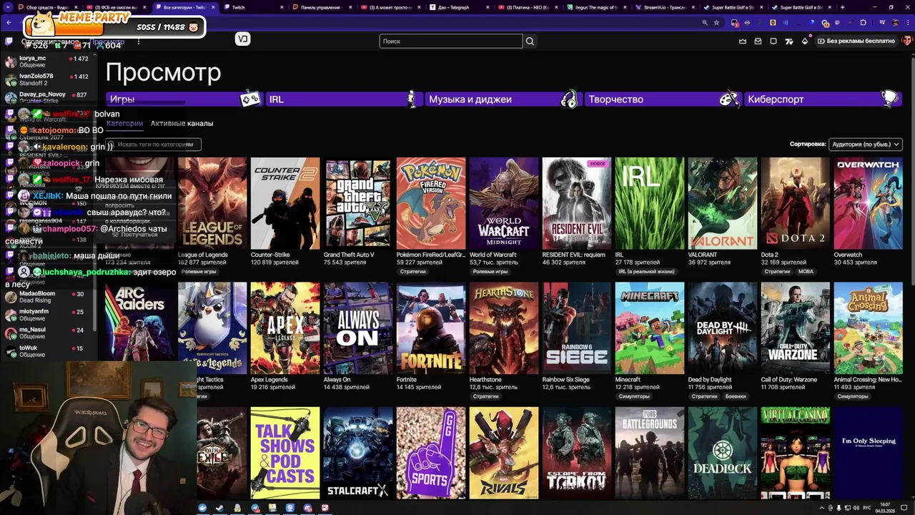Open Grand Theft Auto V cover

pos(358,204)
